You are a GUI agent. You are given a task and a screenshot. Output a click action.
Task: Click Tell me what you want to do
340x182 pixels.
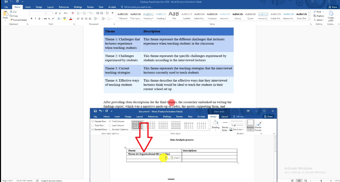click(136, 7)
